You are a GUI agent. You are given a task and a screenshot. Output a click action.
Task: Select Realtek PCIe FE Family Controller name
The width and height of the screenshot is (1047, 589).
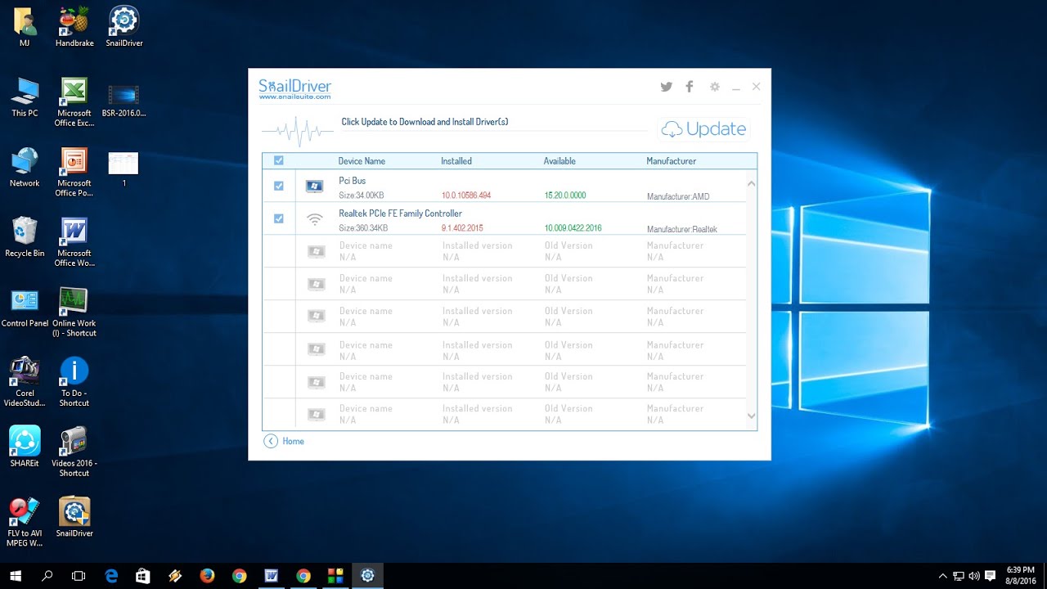(400, 214)
